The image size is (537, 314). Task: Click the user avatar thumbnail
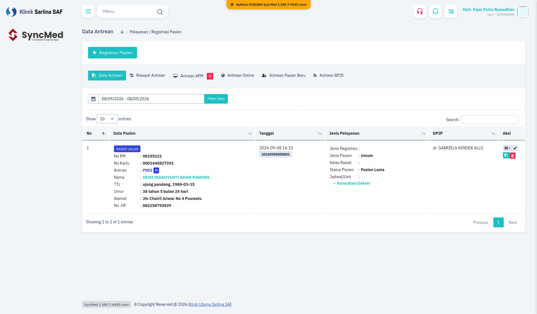pyautogui.click(x=523, y=12)
